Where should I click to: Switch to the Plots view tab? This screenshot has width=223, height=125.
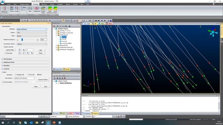click(109, 24)
